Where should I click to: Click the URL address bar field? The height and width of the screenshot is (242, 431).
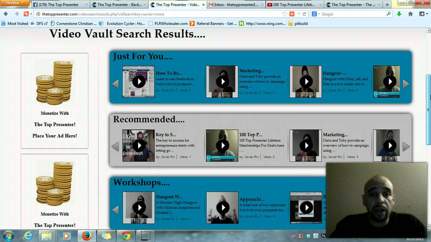point(158,14)
